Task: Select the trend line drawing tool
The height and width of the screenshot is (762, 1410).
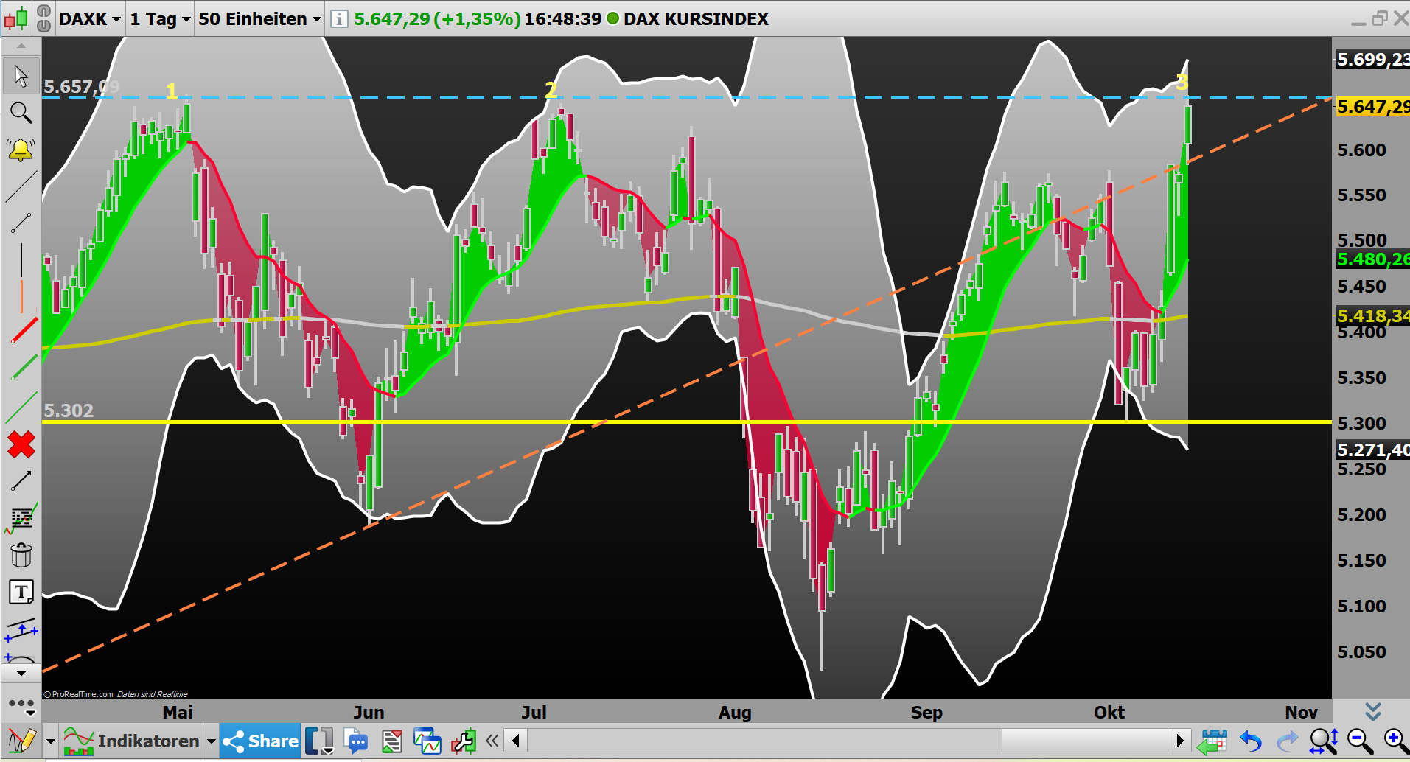Action: [21, 186]
